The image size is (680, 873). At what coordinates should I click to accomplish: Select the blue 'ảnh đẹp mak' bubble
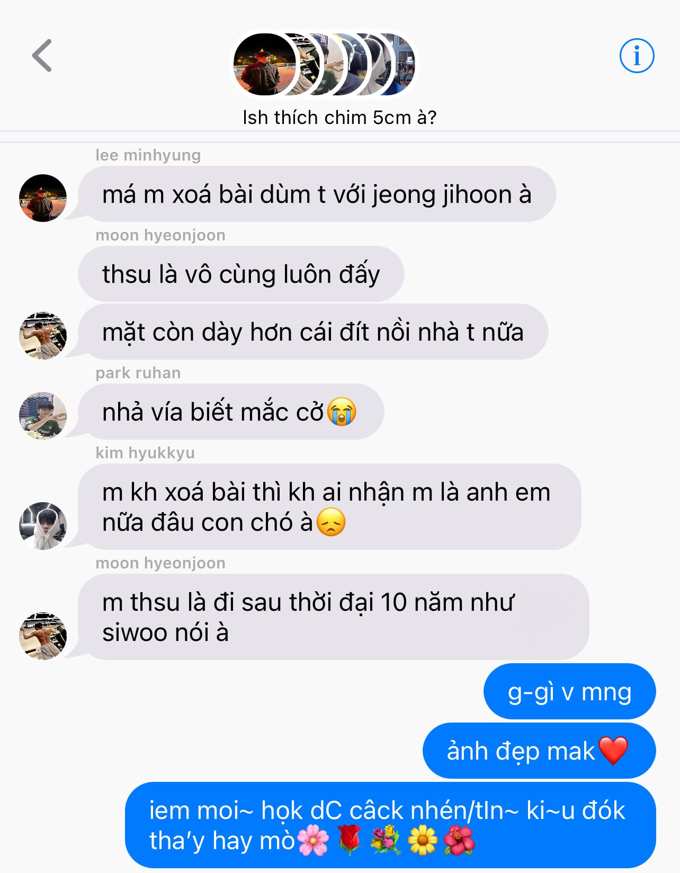[539, 751]
